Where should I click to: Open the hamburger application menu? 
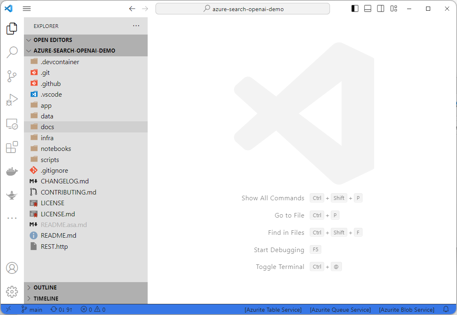[x=27, y=9]
